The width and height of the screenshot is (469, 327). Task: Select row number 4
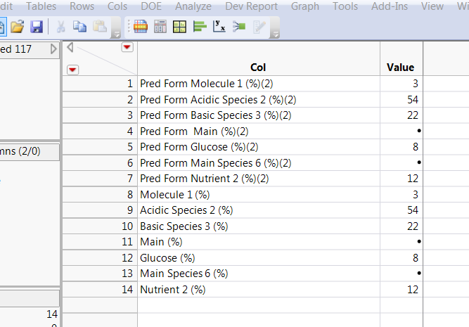(x=100, y=131)
